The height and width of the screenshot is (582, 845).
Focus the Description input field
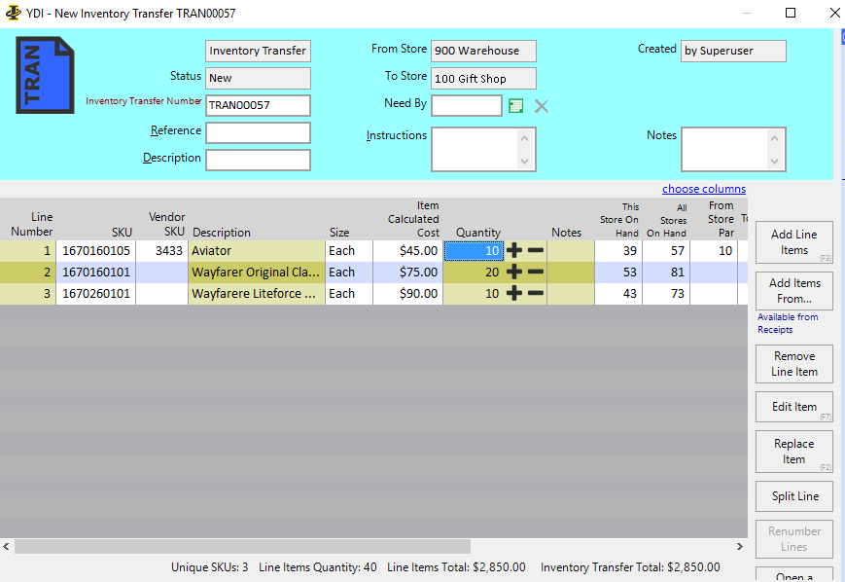(x=258, y=161)
